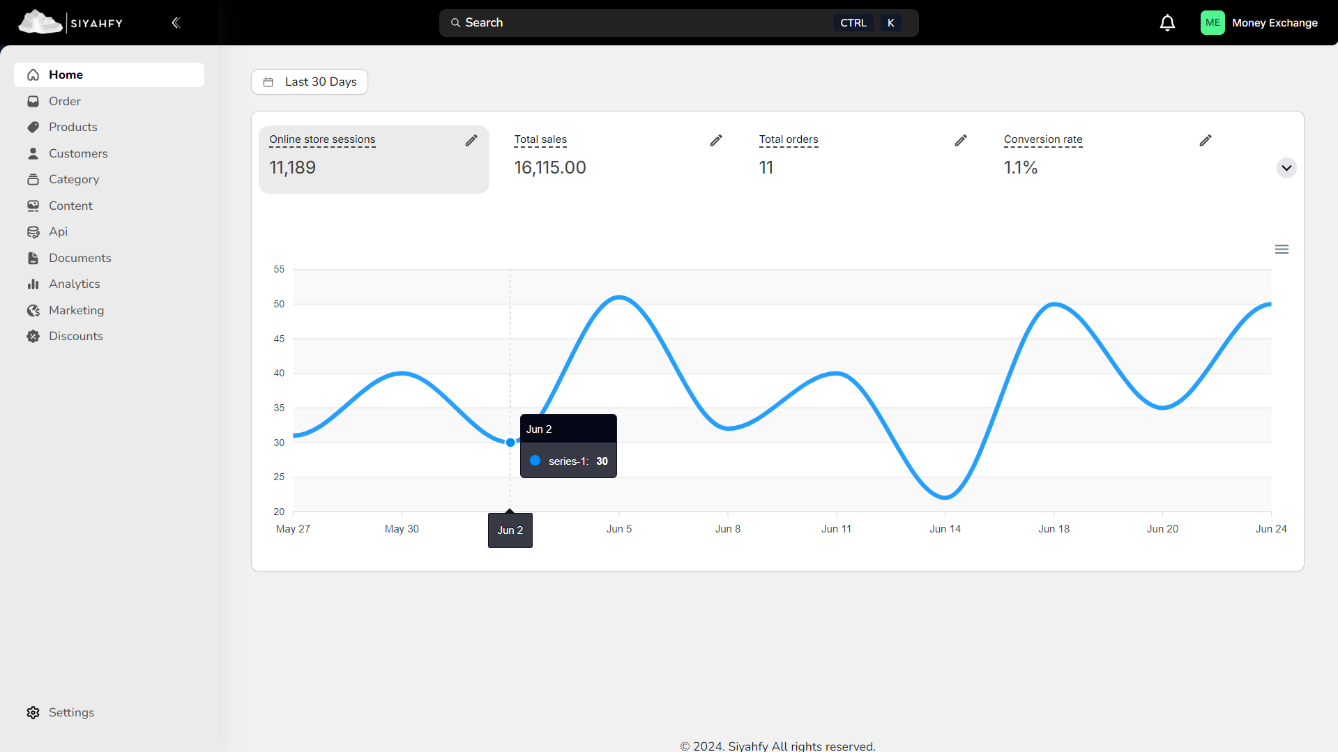
Task: Click the Customers link in the sidebar
Action: pos(78,153)
